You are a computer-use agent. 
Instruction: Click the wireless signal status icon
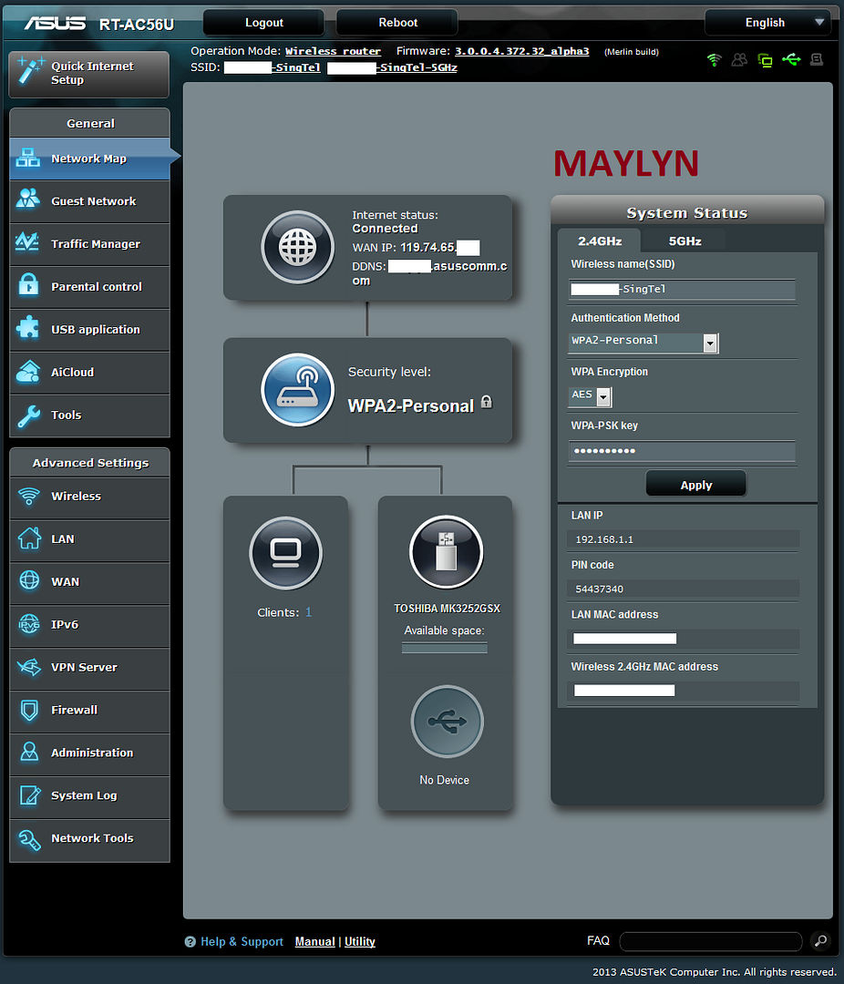(715, 60)
